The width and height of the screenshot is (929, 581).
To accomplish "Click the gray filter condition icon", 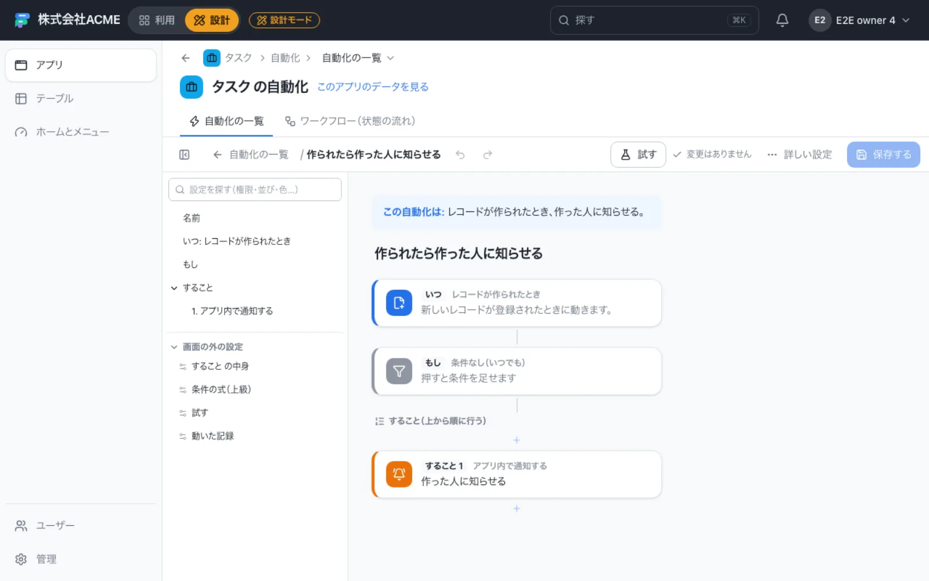I will click(x=399, y=371).
